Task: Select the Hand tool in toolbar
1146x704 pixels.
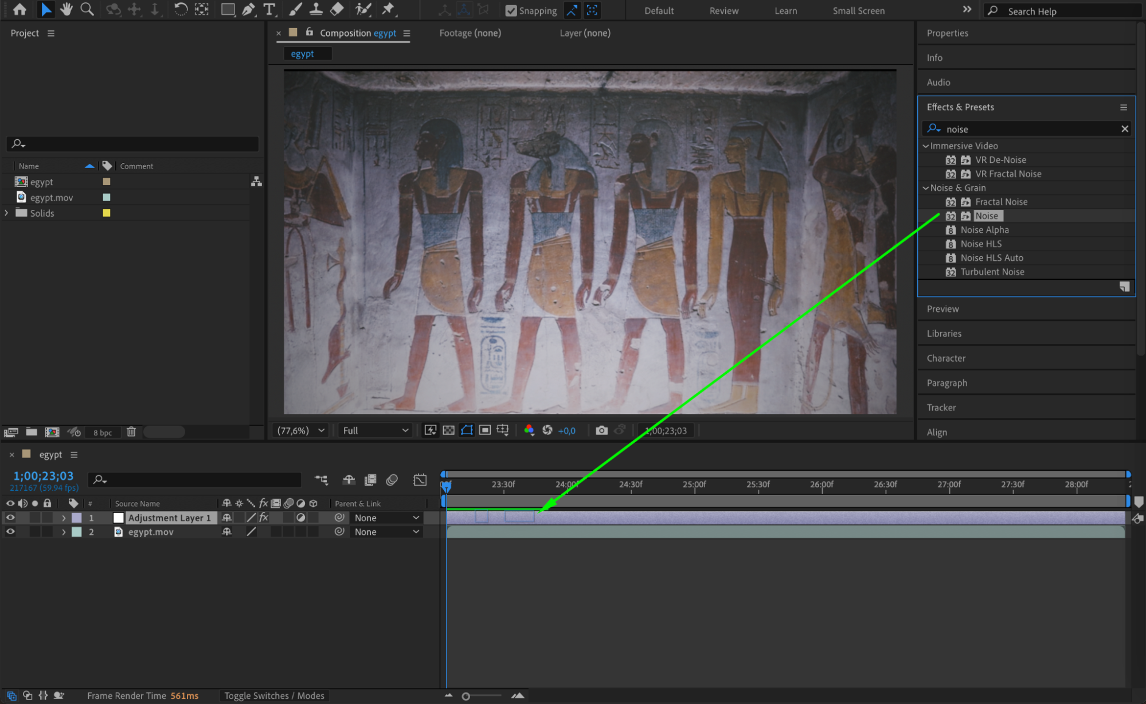Action: click(67, 9)
